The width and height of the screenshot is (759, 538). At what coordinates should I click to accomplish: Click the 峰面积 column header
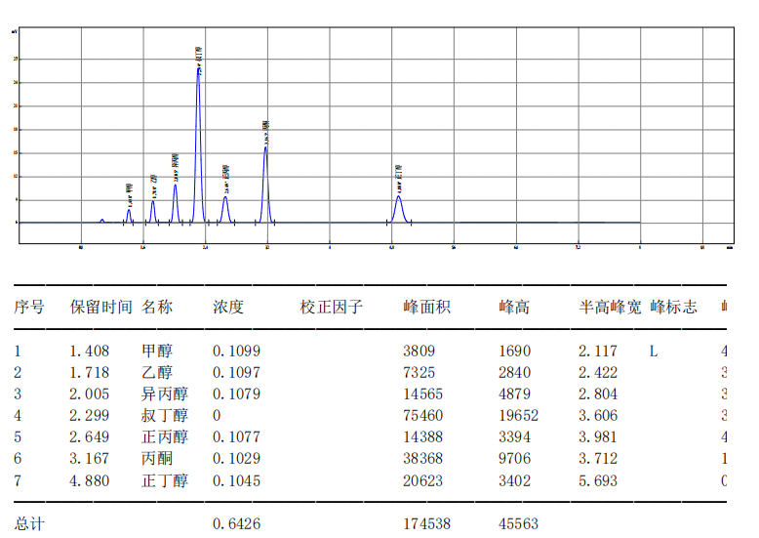click(x=426, y=307)
